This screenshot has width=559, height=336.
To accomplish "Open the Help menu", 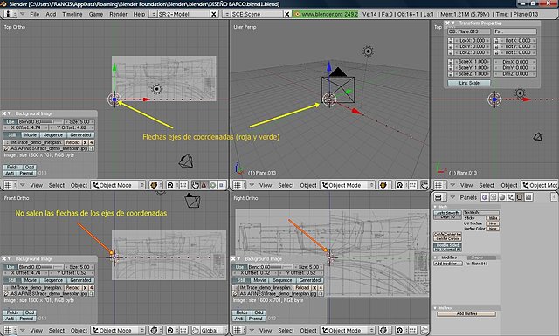I will coord(139,14).
